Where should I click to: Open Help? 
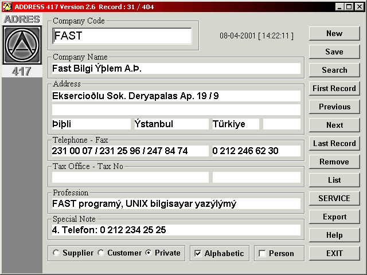334,235
